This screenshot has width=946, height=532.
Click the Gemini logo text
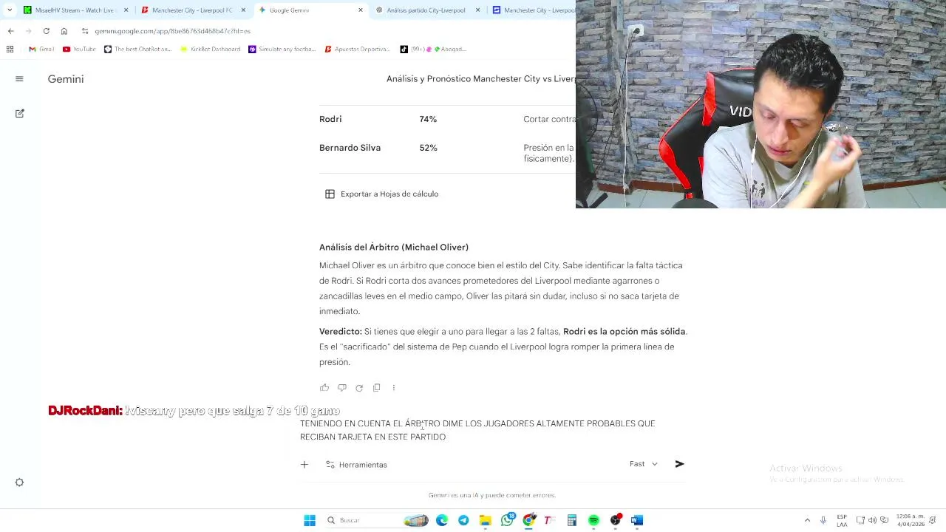(66, 79)
